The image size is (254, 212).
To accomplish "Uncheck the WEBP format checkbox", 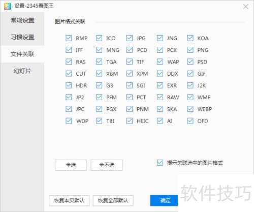I will pyautogui.click(x=190, y=109).
